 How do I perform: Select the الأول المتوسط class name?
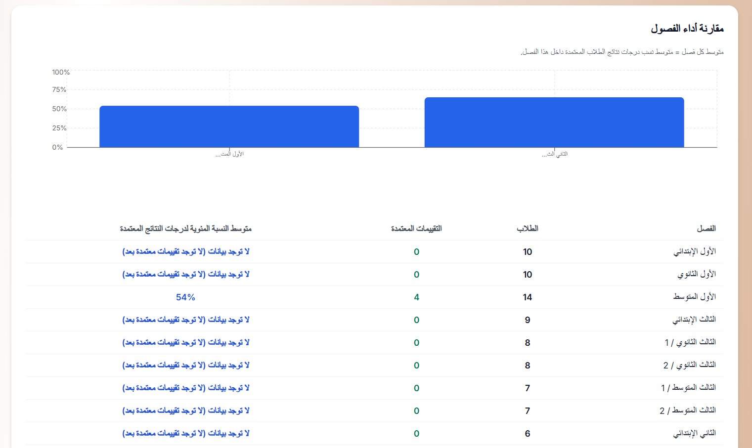pos(696,297)
